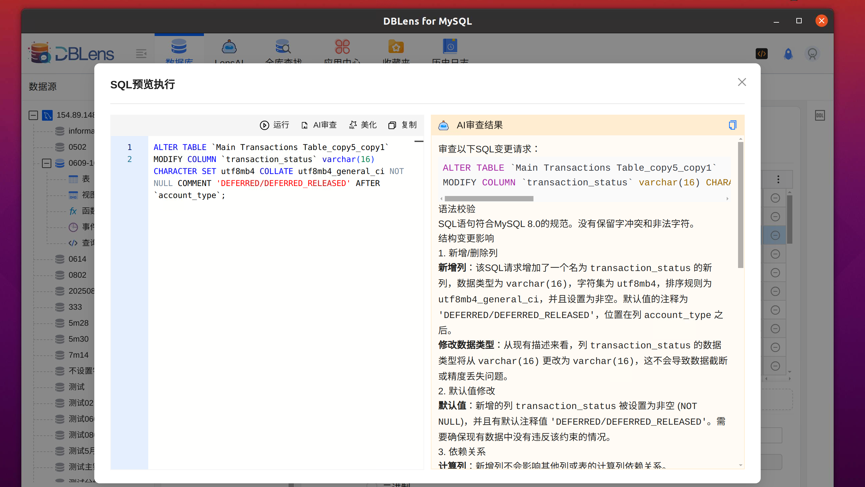Open the user avatar icon
Image resolution: width=865 pixels, height=487 pixels.
(812, 54)
